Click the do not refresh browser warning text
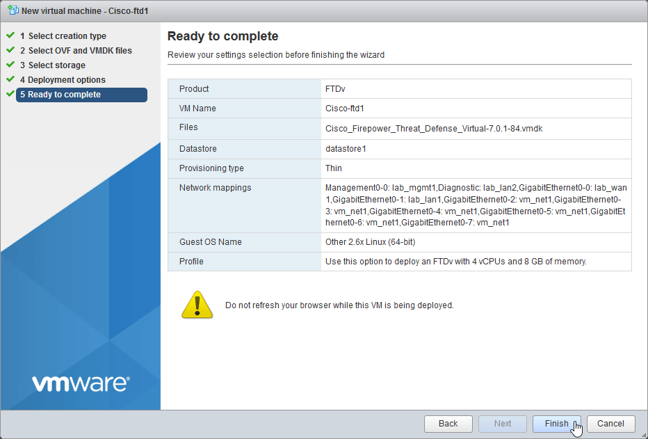The height and width of the screenshot is (439, 648). tap(339, 305)
